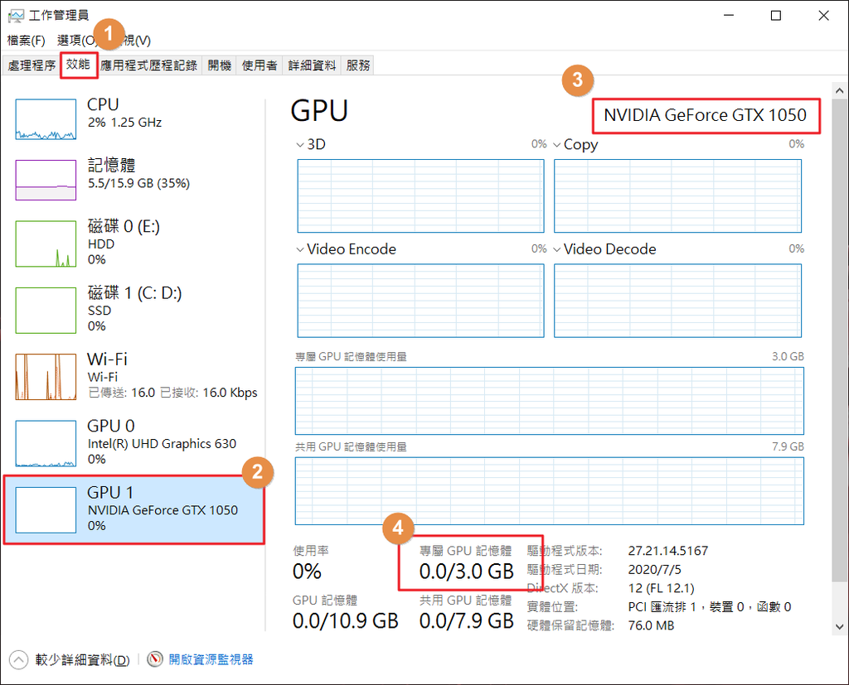Viewport: 849px width, 685px height.
Task: Close the 工作管理員 window
Action: [823, 16]
